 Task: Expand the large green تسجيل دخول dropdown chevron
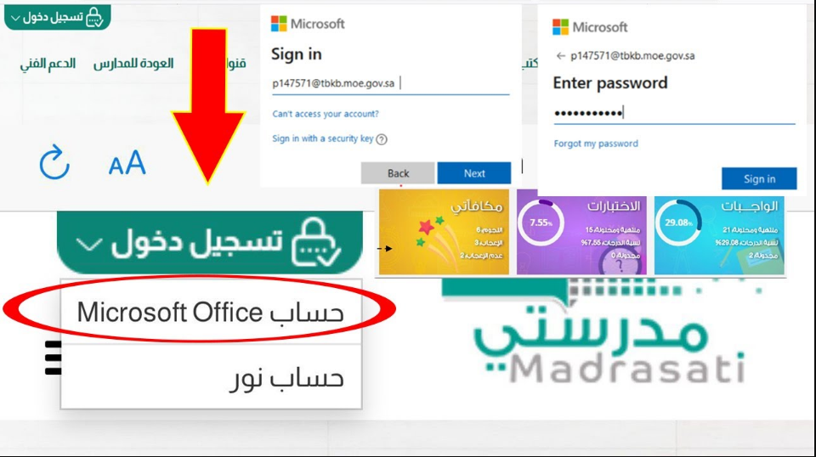[x=89, y=244]
